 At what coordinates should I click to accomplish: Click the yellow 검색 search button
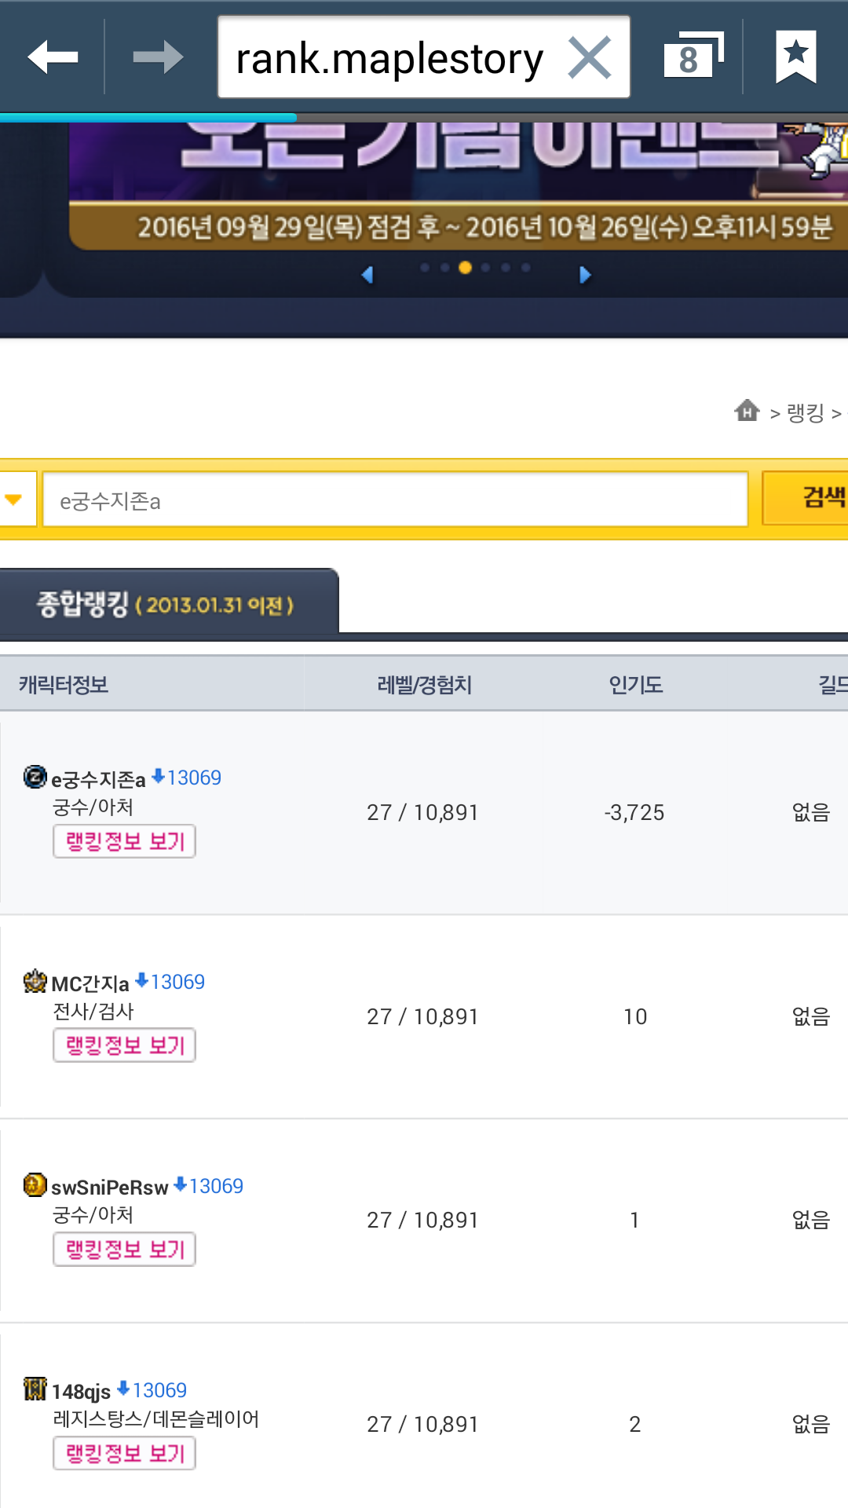coord(806,497)
